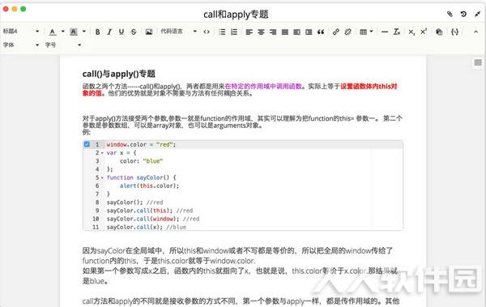Click code line function sayColor() {
This screenshot has height=307, width=486.
(141, 177)
